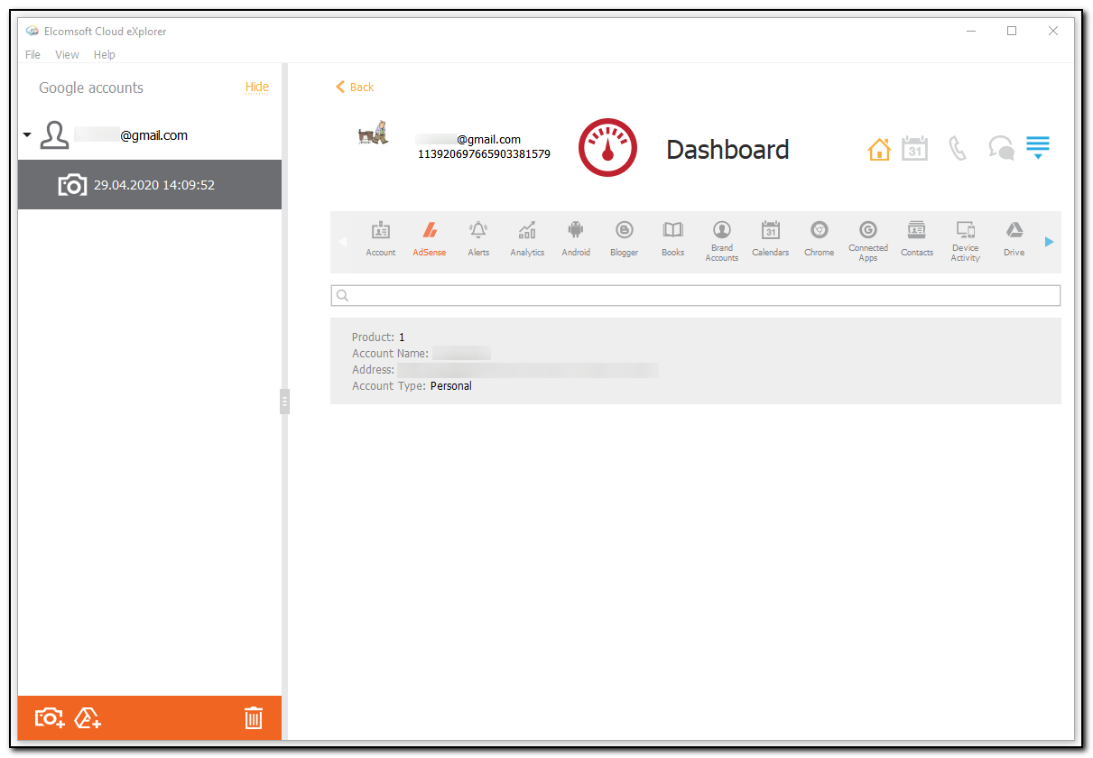Open the Contacts category
This screenshot has width=1093, height=758.
(916, 238)
